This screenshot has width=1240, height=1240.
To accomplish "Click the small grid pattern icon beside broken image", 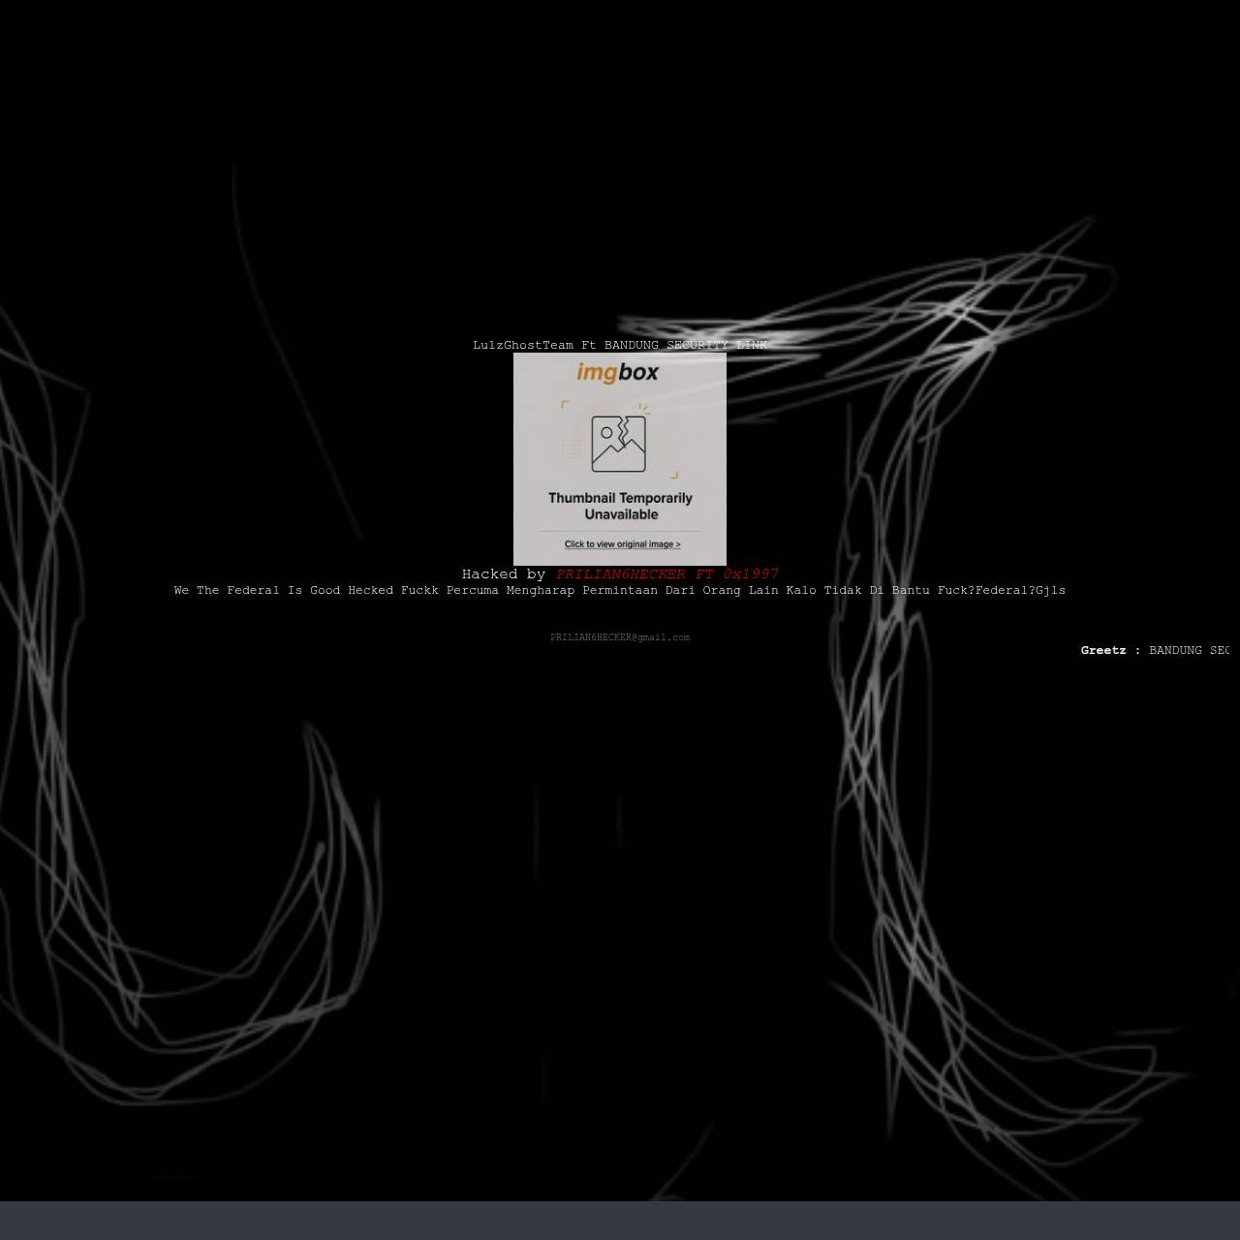I will 571,448.
